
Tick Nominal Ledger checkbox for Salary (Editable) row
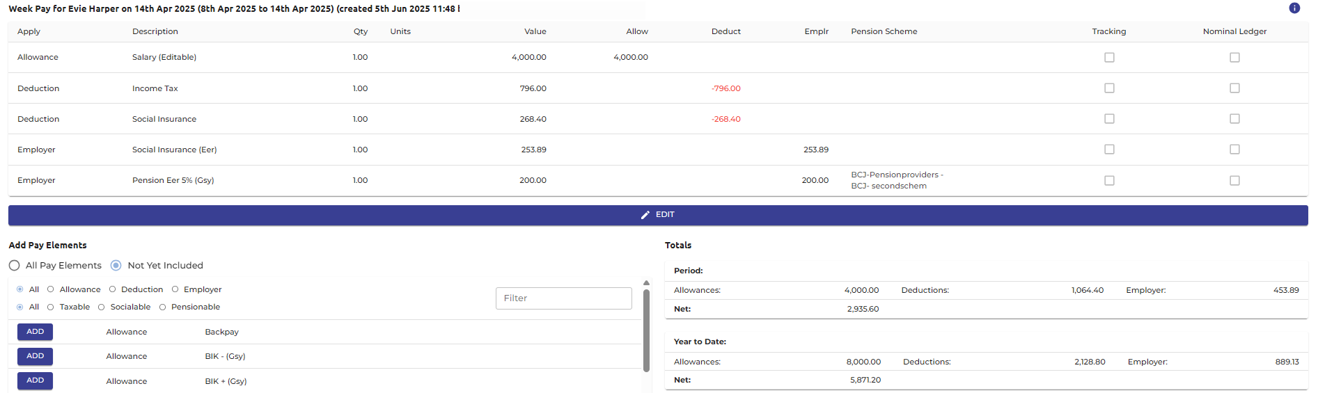(1234, 58)
